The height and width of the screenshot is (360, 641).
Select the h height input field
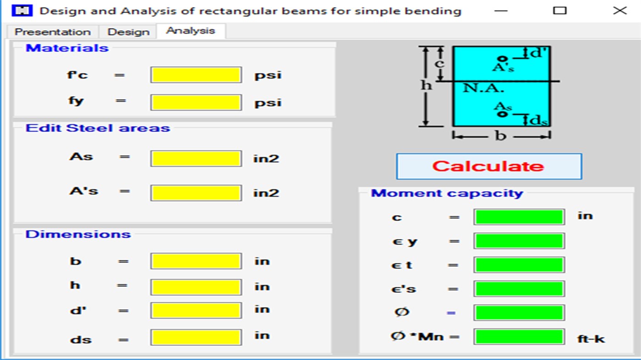click(196, 287)
